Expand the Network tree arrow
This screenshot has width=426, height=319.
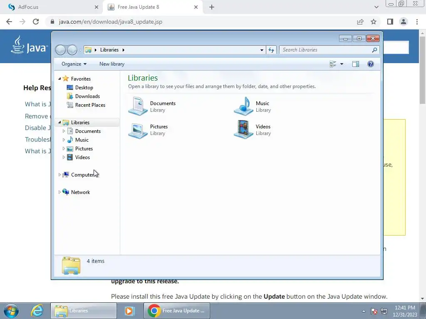pyautogui.click(x=59, y=192)
